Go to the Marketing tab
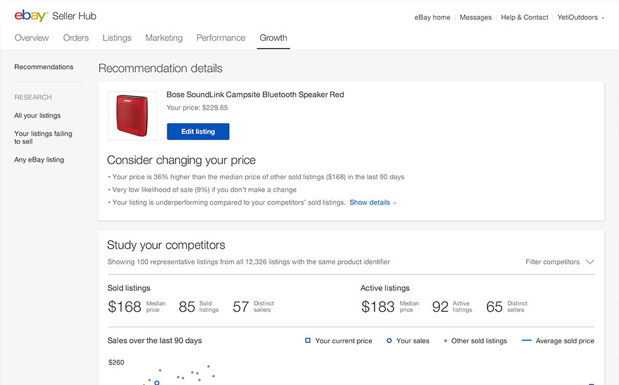This screenshot has width=619, height=385. pos(164,38)
